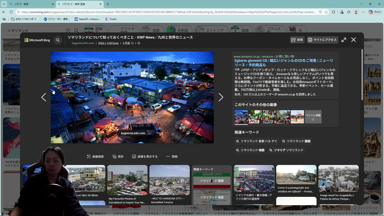Open パソコン（PC）通販 bookmark

56,19
